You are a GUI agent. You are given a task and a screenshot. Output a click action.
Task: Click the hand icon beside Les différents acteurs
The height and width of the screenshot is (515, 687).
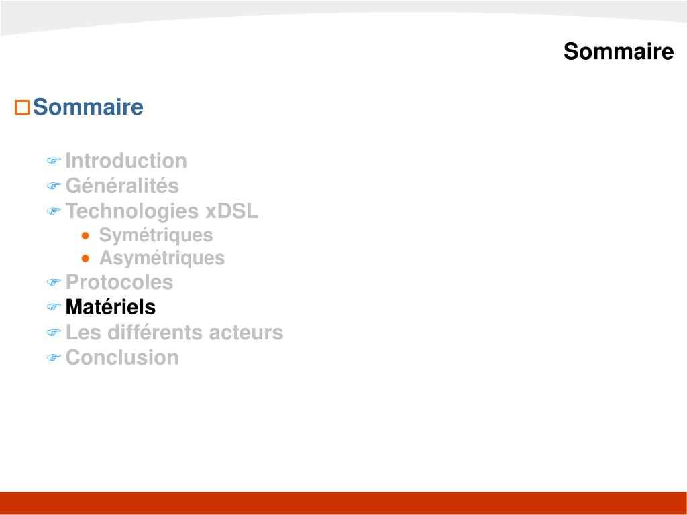[54, 333]
